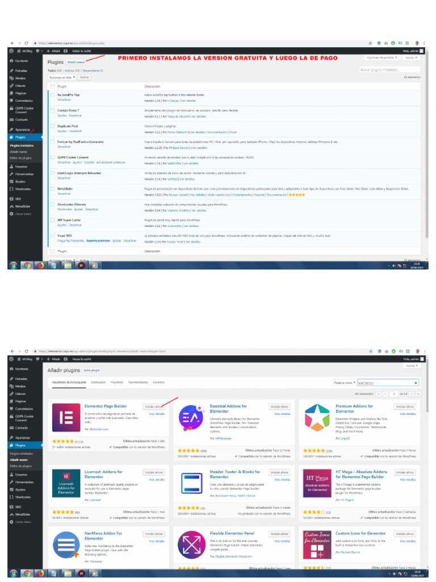This screenshot has width=436, height=582.
Task: Open Medios icon in Plugins page sidebar
Action: point(11,78)
